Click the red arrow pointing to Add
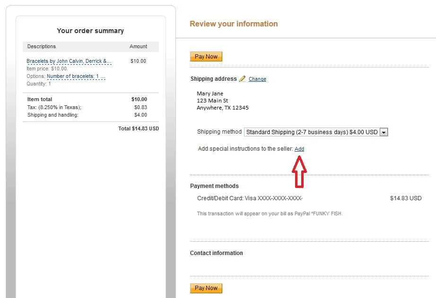Viewport: 436px width, 298px height. pyautogui.click(x=299, y=171)
